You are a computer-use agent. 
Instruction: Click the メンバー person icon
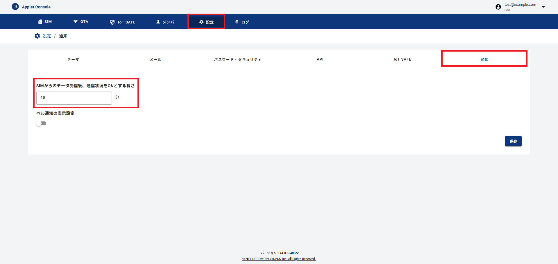click(158, 21)
